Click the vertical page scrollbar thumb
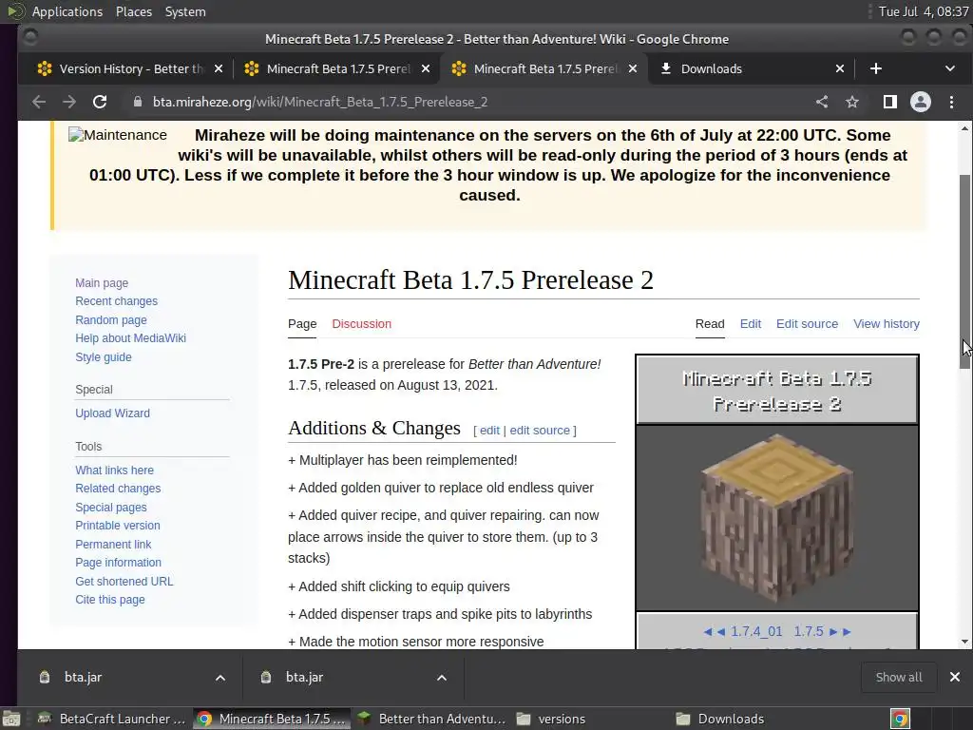The width and height of the screenshot is (973, 730). click(x=965, y=271)
